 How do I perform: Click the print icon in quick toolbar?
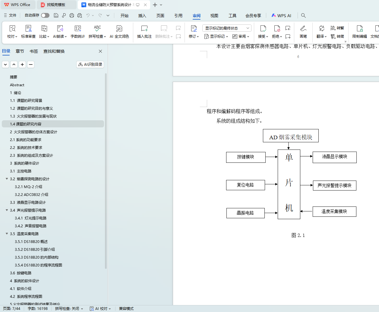coord(72,15)
